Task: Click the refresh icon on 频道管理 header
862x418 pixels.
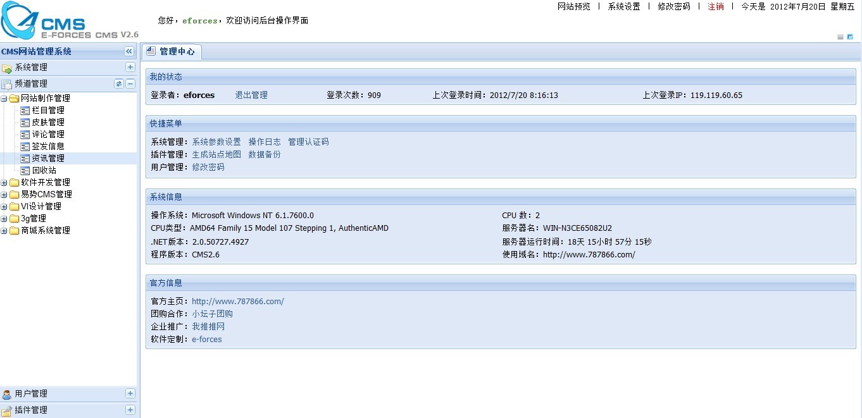Action: (120, 83)
